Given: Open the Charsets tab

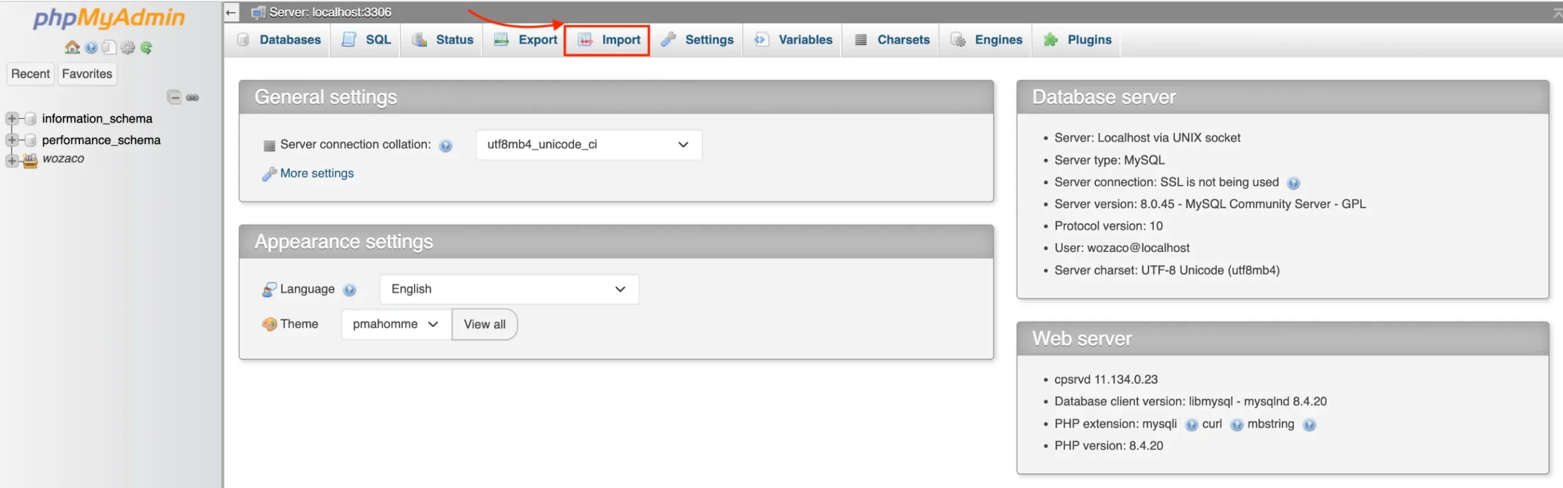Looking at the screenshot, I should [891, 40].
